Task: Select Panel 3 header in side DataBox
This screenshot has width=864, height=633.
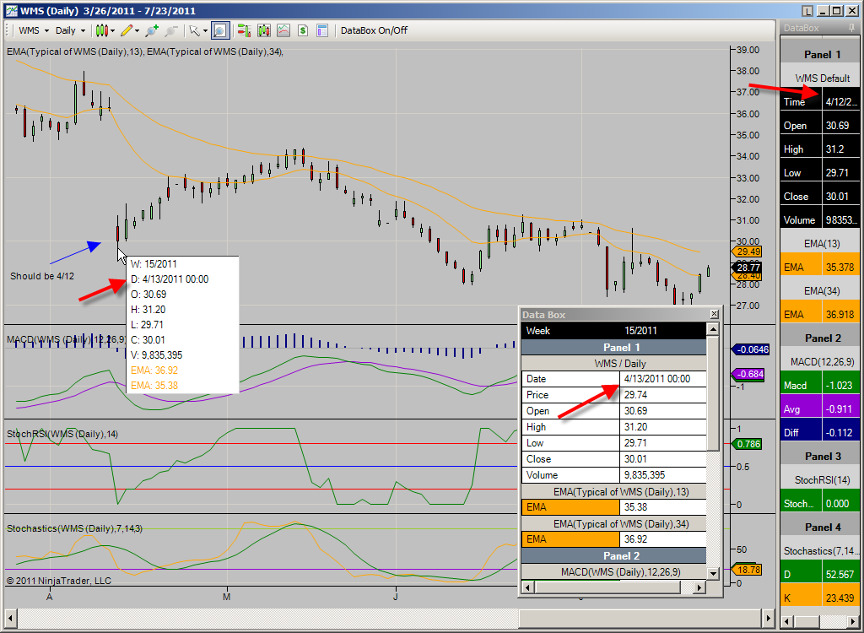Action: pos(821,456)
